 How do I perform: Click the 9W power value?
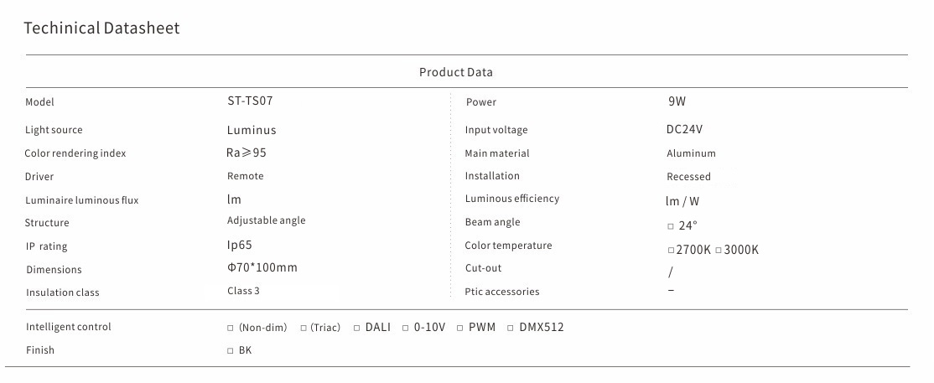(677, 101)
